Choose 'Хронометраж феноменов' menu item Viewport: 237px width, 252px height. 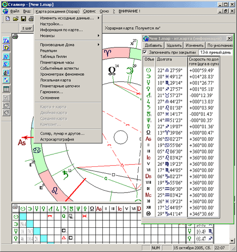pos(69,74)
